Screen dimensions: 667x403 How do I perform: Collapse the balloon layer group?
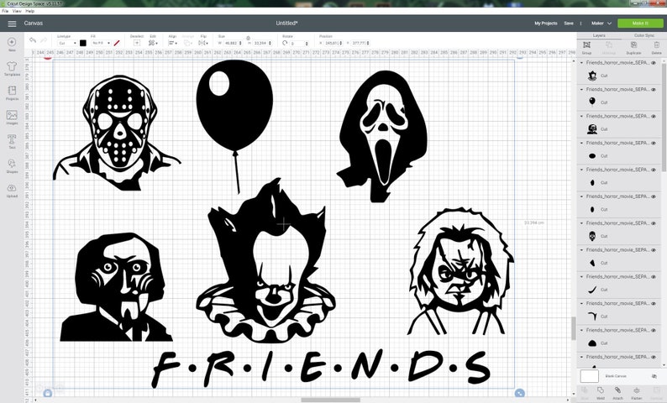(x=582, y=90)
